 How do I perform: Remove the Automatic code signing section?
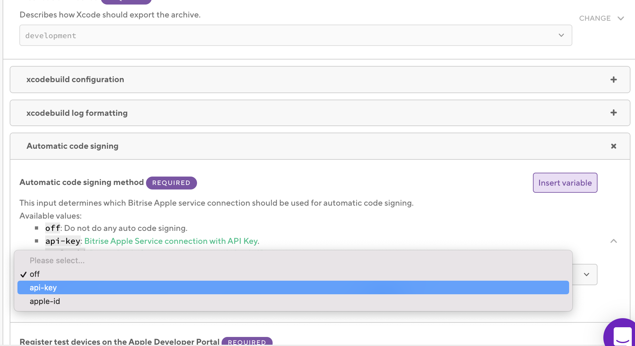coord(613,146)
